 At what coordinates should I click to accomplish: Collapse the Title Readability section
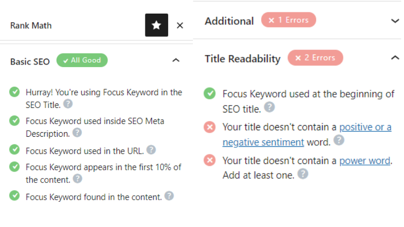pyautogui.click(x=395, y=58)
